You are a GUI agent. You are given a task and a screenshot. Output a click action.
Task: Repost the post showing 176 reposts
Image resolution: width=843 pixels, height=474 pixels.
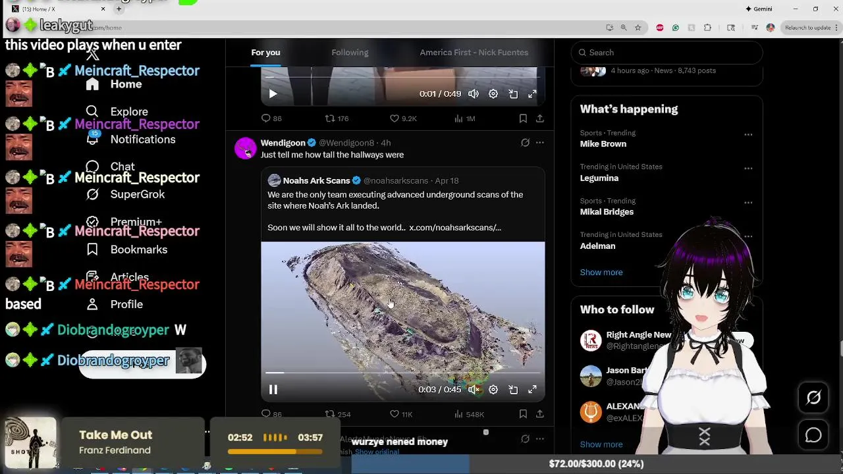pyautogui.click(x=330, y=118)
